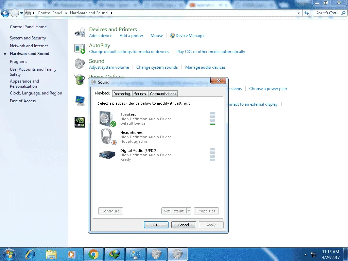Open Clock, Language, and Region

(x=36, y=93)
